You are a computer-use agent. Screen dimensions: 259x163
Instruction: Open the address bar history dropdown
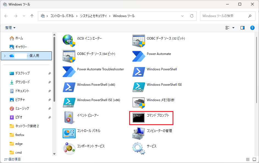click(183, 16)
